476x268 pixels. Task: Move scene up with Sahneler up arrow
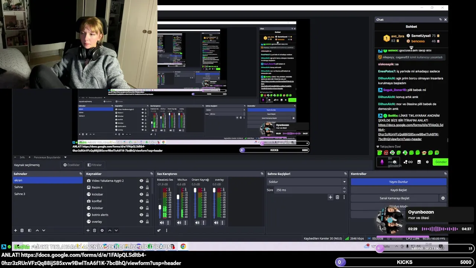[x=37, y=230]
